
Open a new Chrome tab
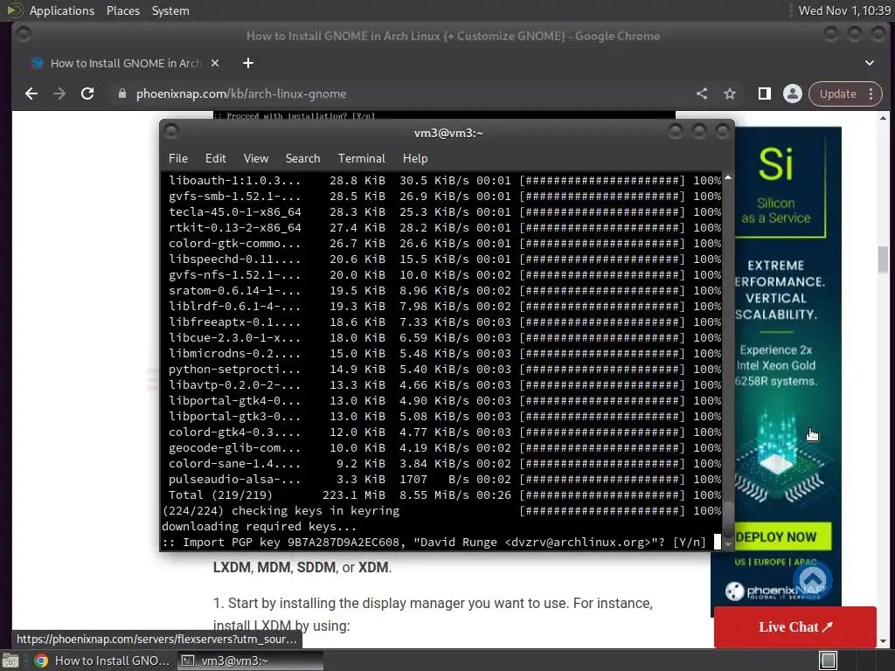tap(247, 63)
